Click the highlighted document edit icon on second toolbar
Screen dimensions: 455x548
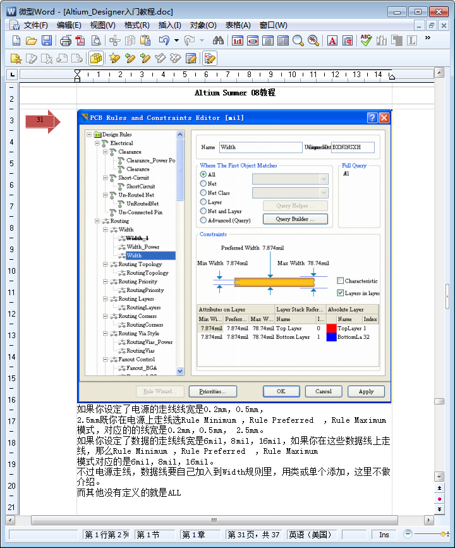[x=210, y=58]
